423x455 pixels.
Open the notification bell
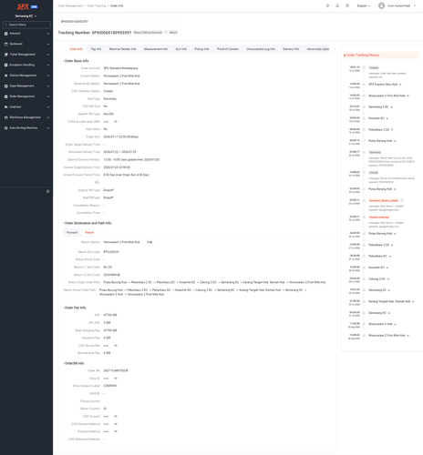tap(337, 5)
